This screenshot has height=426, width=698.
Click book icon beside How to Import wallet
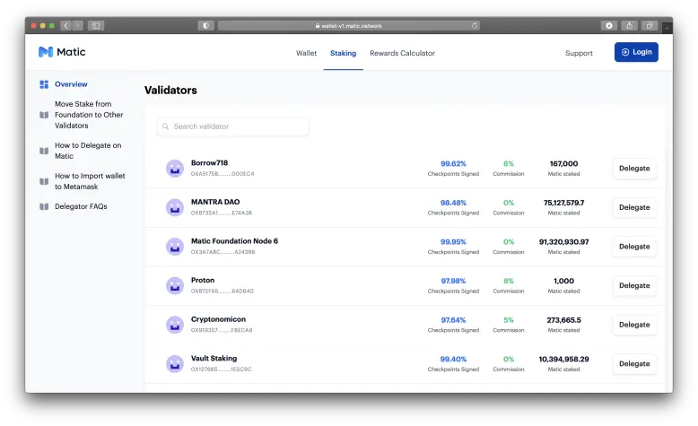44,182
